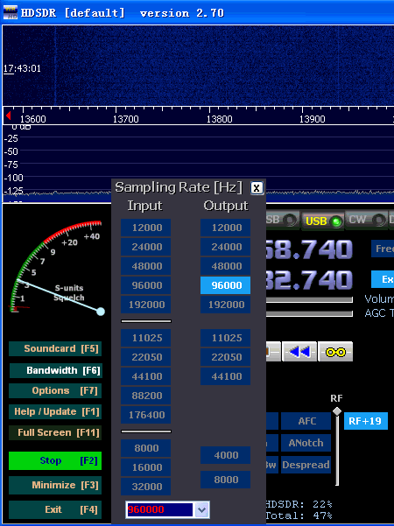Pick 16000 input sampling rate
Image resolution: width=394 pixels, height=526 pixels.
click(145, 467)
